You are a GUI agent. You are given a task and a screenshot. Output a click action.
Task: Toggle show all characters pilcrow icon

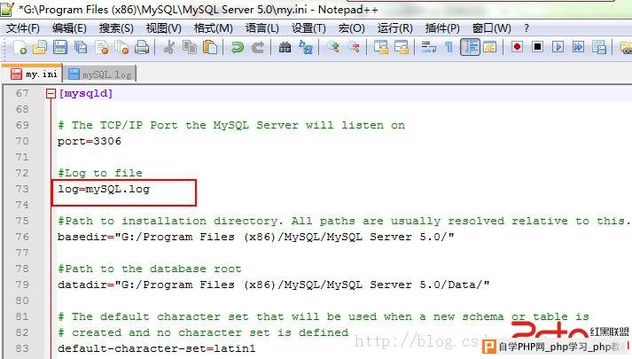tap(449, 48)
